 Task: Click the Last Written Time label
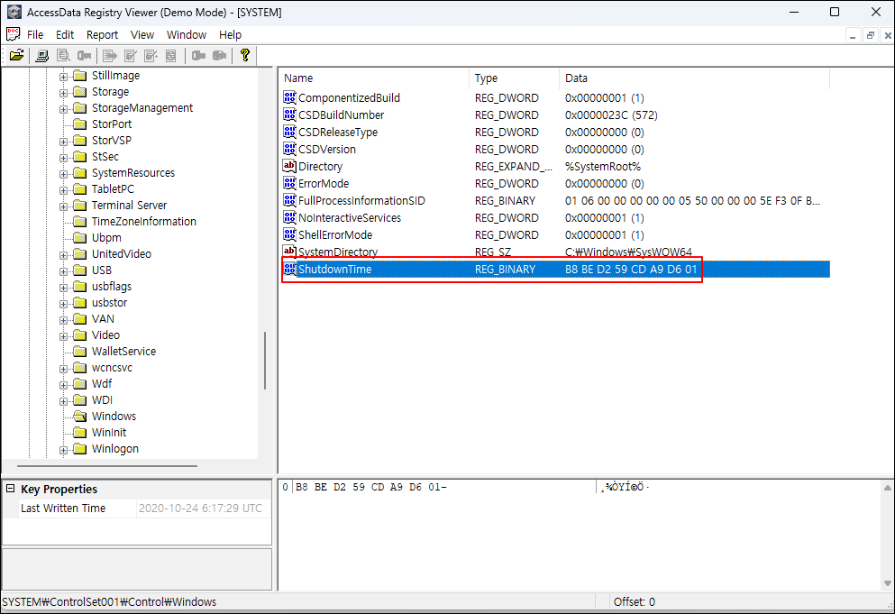[x=63, y=508]
